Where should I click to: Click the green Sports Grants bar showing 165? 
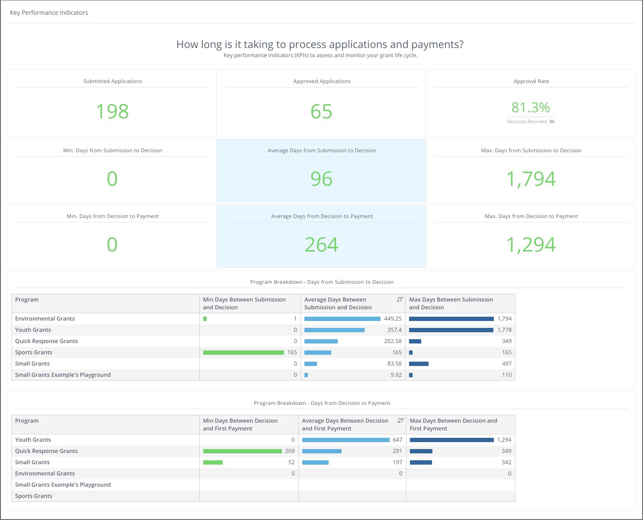point(243,353)
